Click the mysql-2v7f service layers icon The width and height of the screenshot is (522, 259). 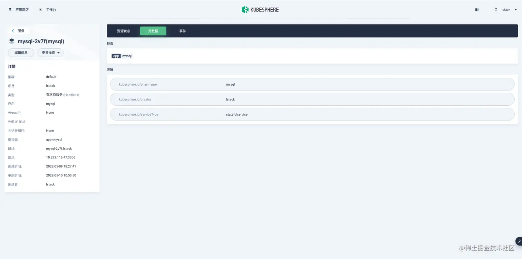coord(12,41)
